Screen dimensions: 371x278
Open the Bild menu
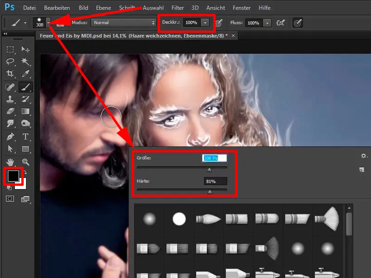pos(83,8)
